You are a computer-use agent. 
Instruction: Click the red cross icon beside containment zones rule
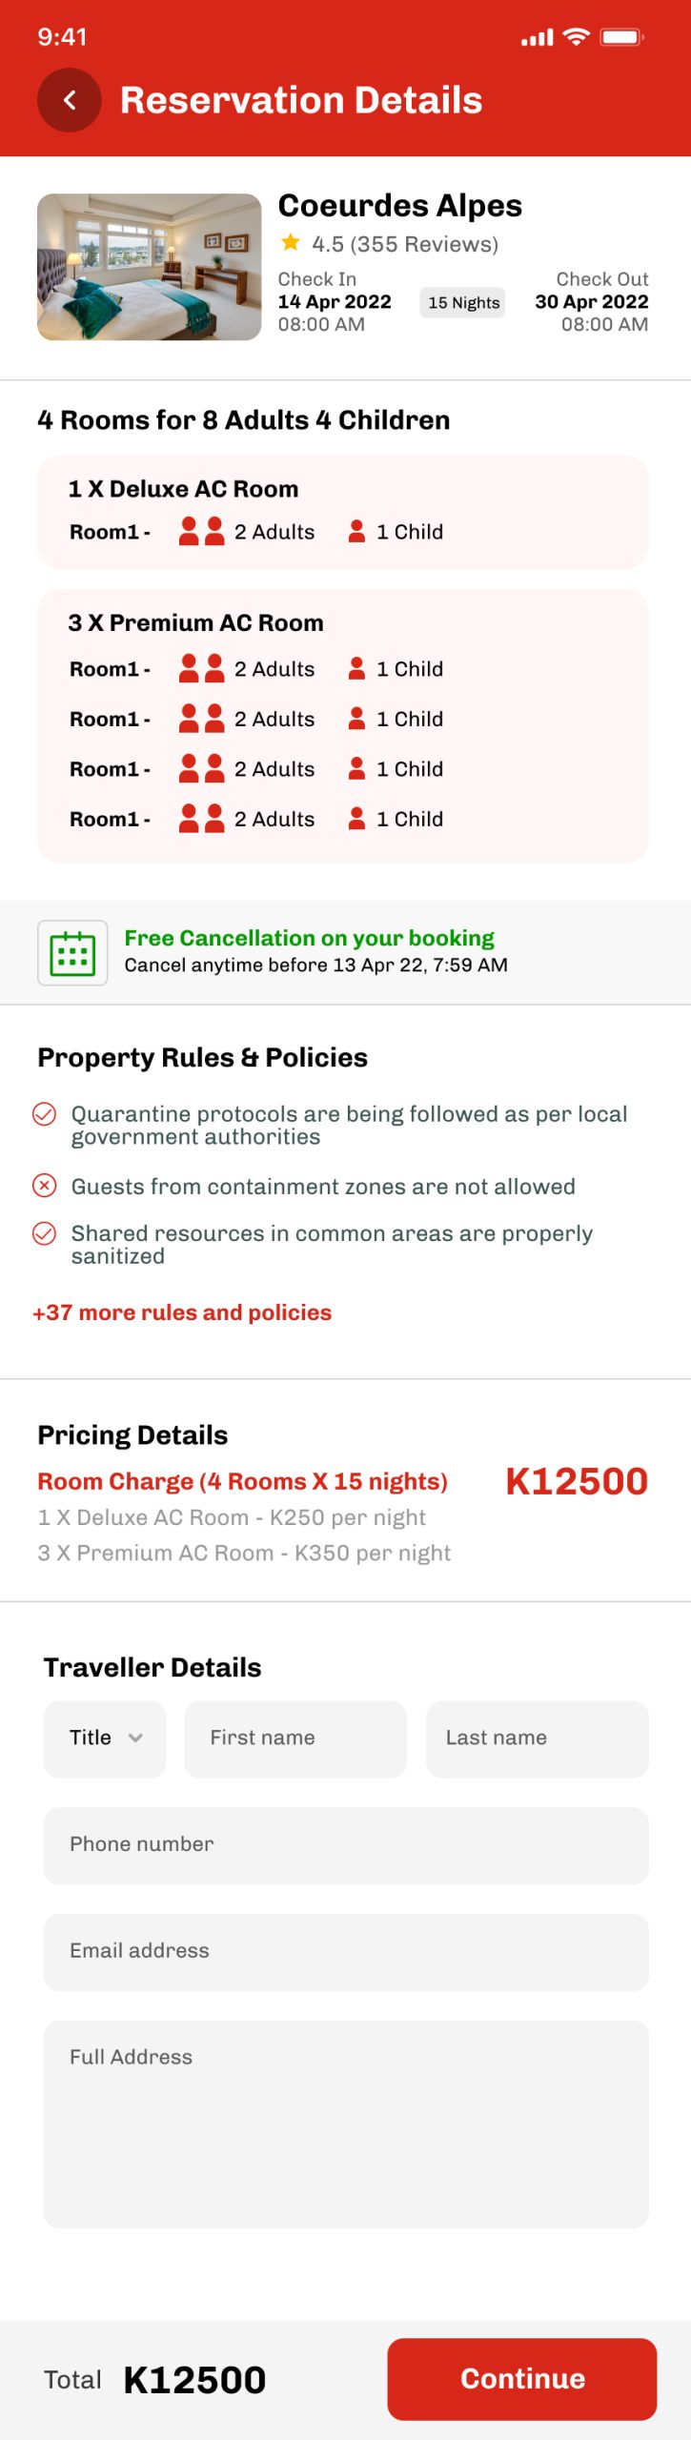45,1186
